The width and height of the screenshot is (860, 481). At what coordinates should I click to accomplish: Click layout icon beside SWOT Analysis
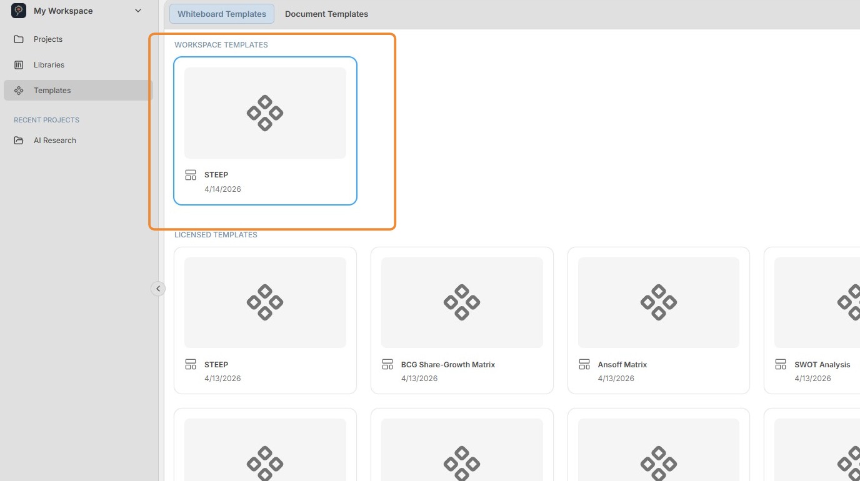tap(781, 364)
